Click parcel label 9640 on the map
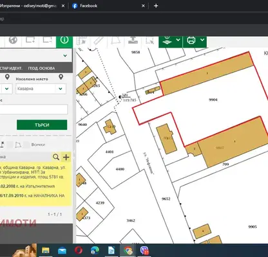Screen dimensions: 268x257 pos(82,125)
